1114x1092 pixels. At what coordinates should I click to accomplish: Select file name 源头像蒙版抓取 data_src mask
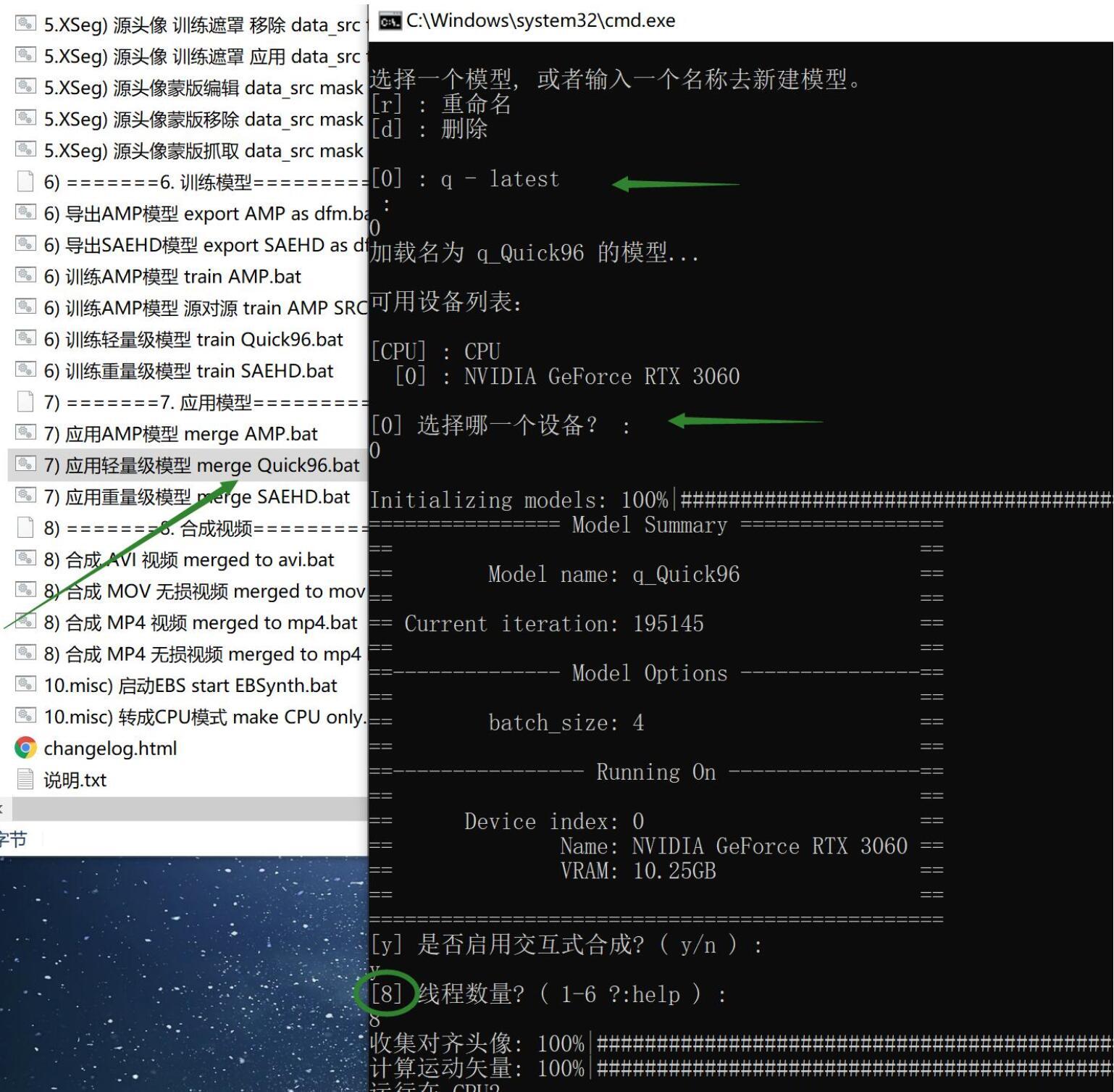(x=204, y=151)
